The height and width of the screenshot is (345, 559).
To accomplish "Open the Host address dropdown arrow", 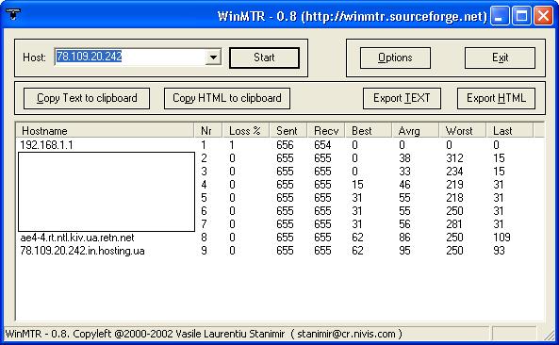I will point(213,57).
